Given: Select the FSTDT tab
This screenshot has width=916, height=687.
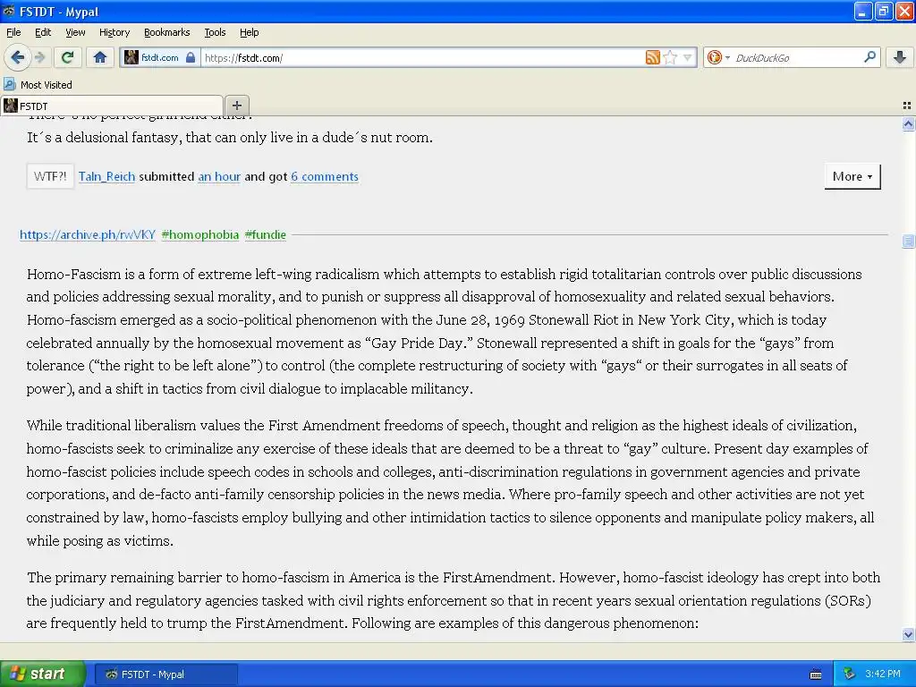Looking at the screenshot, I should pos(112,106).
